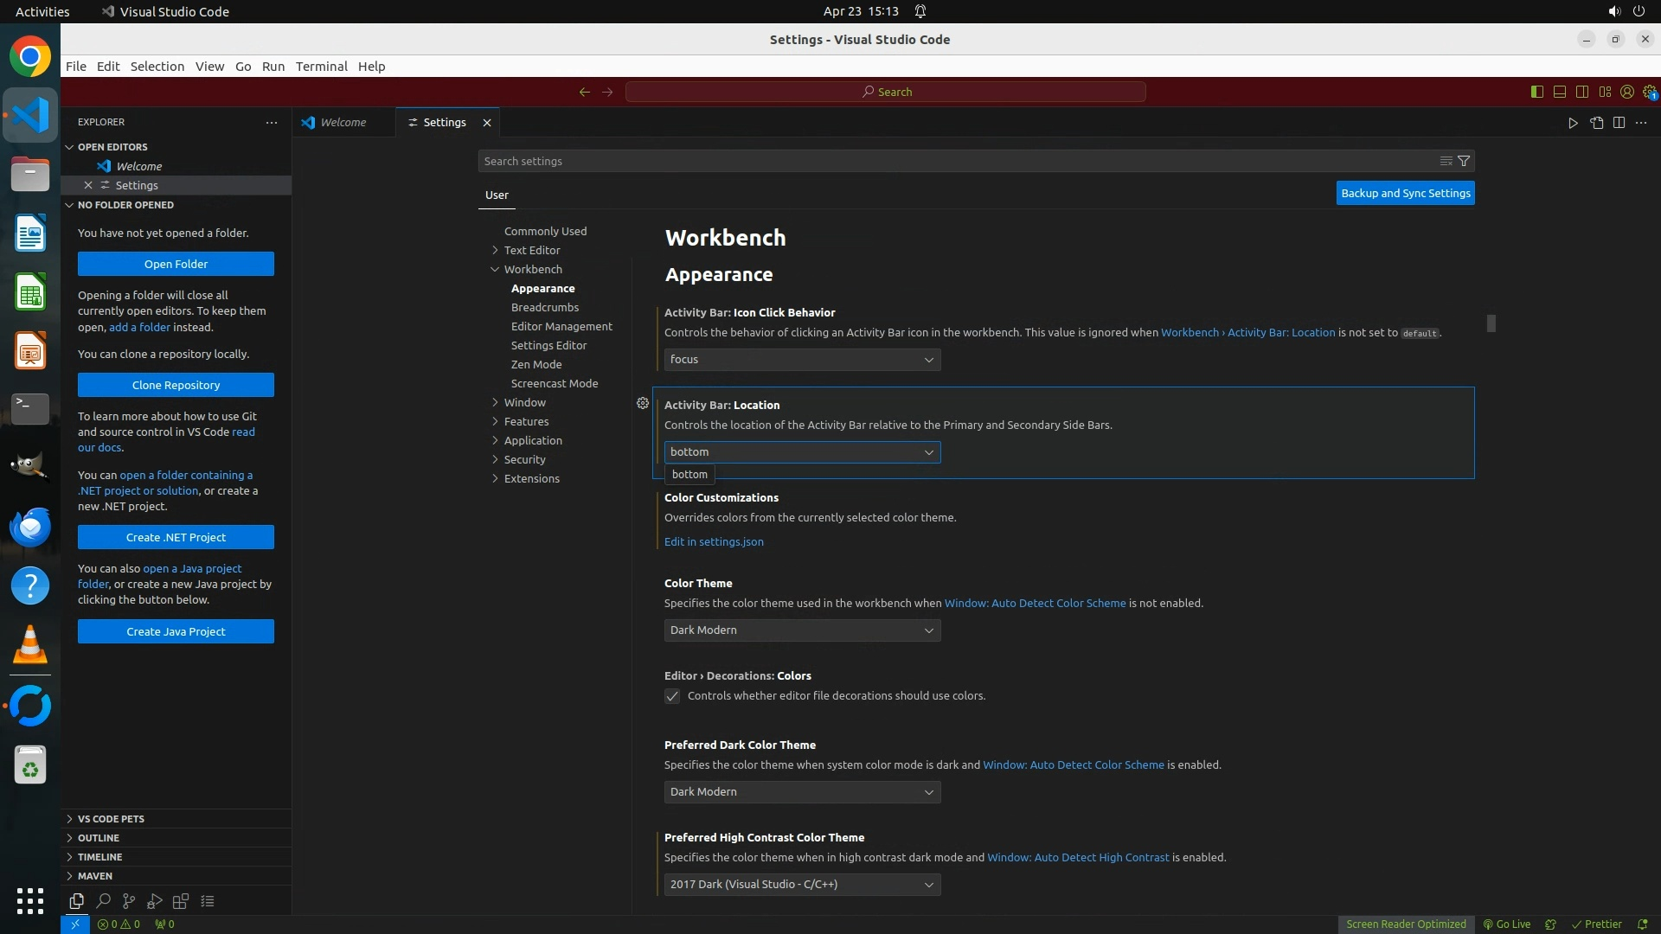Uncheck Editor Decorations Colors checkbox
This screenshot has width=1661, height=934.
pos(672,696)
